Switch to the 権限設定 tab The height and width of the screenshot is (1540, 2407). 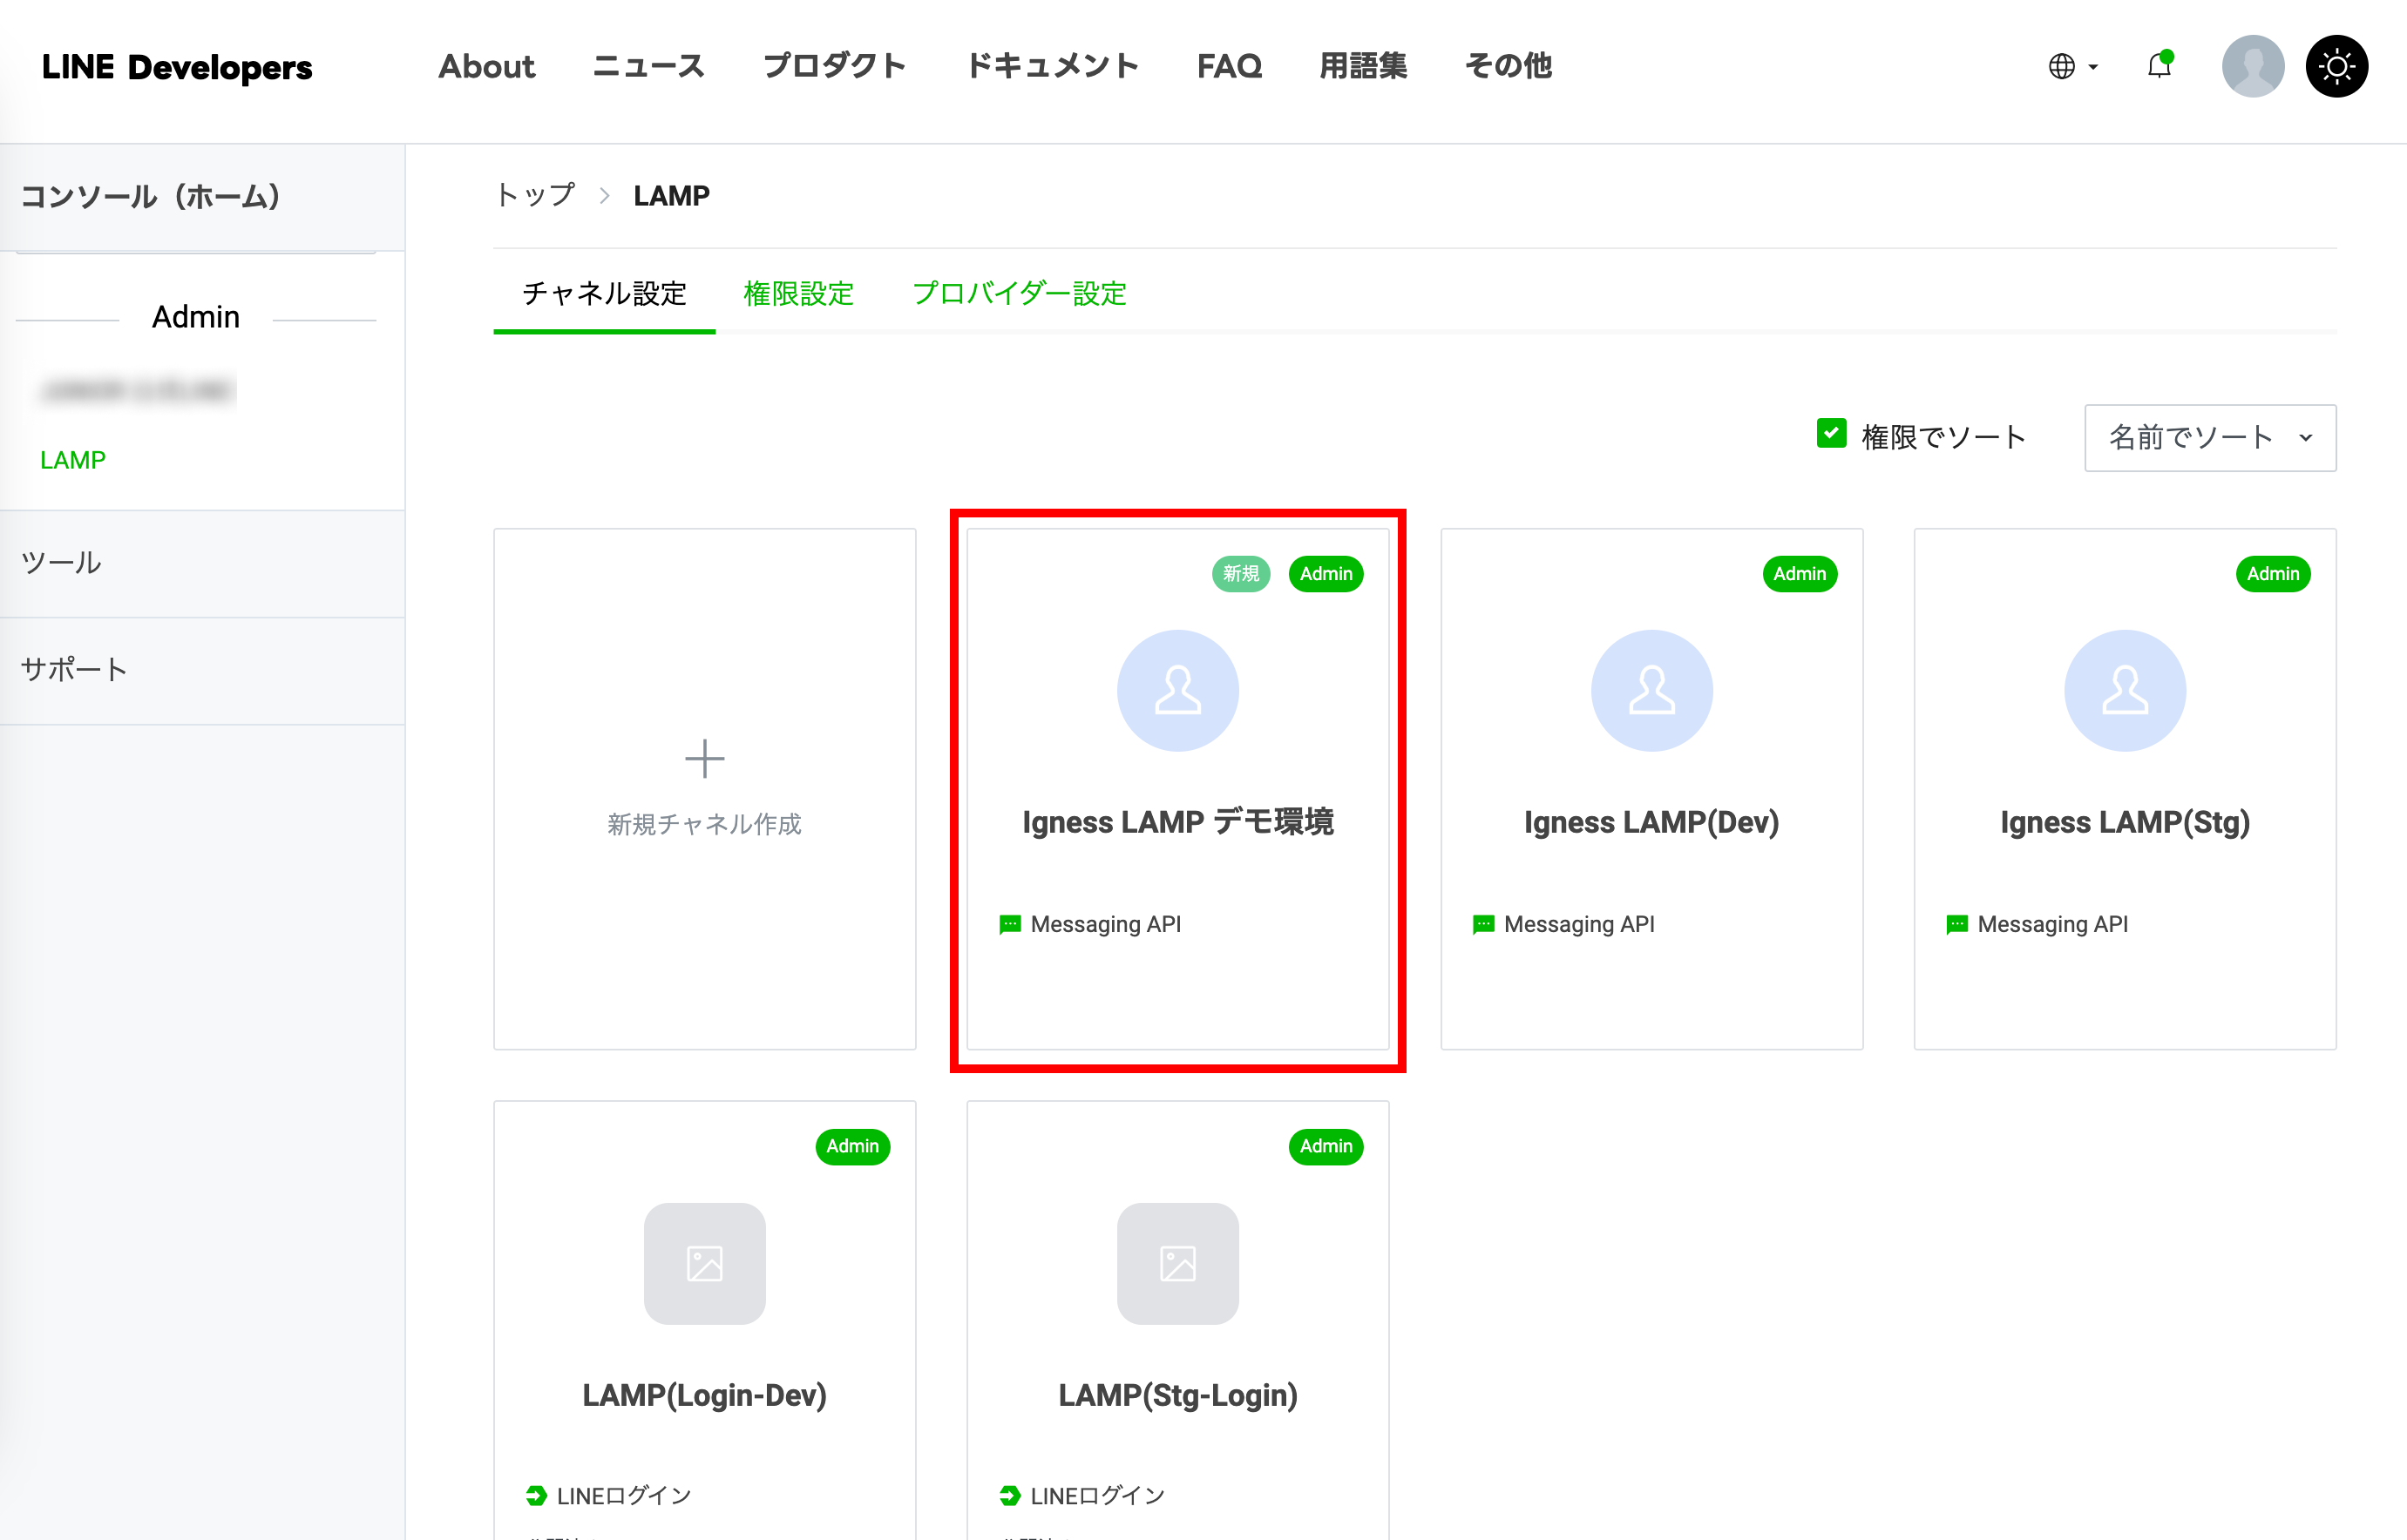pos(798,293)
